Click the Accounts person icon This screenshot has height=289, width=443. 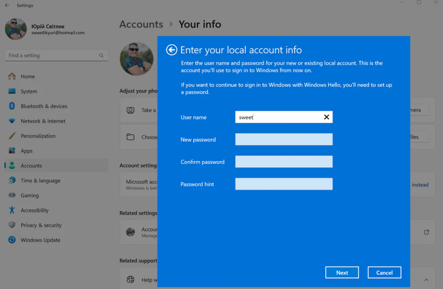click(12, 166)
